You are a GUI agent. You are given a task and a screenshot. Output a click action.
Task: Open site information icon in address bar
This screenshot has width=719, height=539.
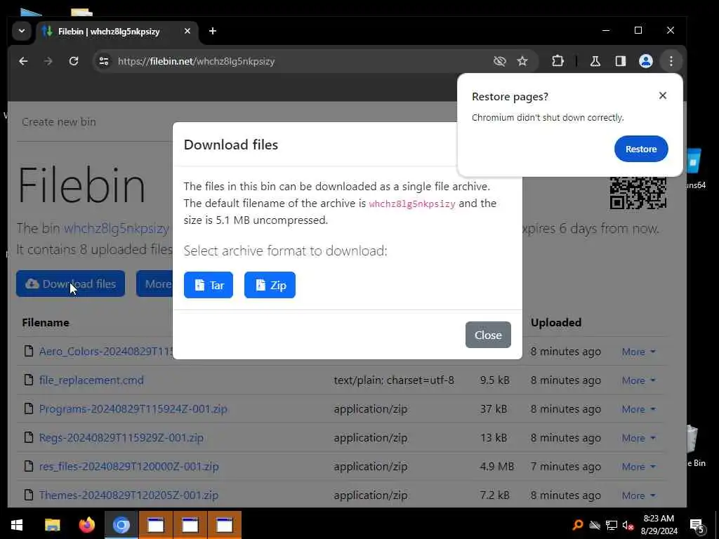click(104, 61)
